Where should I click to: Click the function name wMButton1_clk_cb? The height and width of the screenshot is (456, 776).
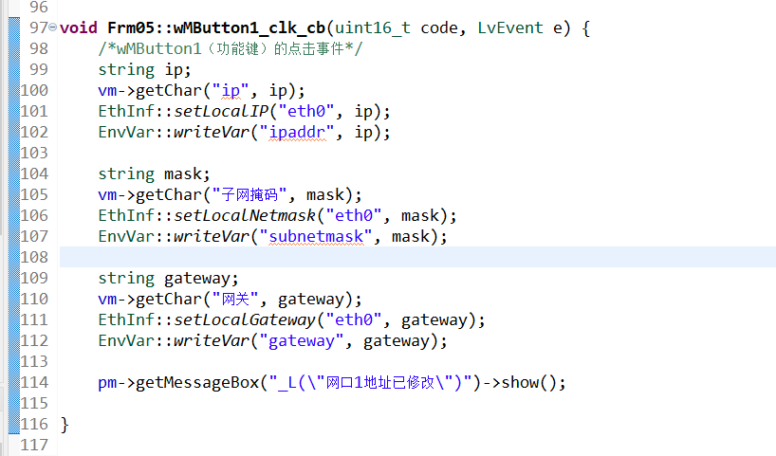pos(249,27)
